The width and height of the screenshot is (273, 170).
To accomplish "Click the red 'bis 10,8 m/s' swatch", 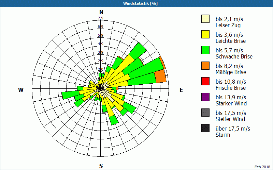I will (205, 81).
